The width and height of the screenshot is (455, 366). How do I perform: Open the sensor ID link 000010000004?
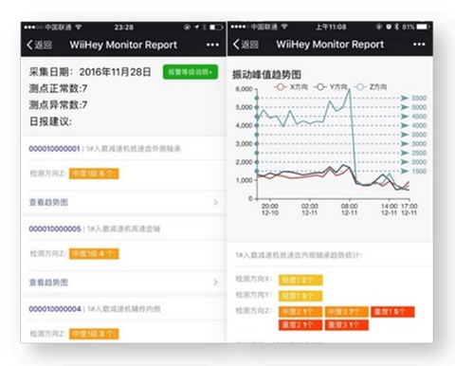(55, 309)
